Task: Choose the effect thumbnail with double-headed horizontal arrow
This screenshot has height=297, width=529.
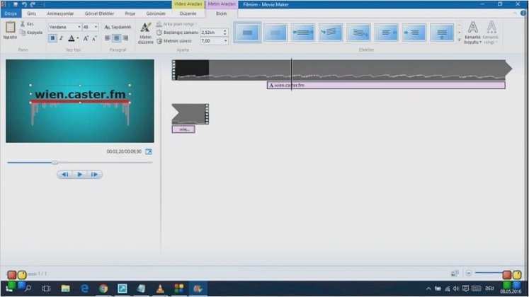Action: 303,33
